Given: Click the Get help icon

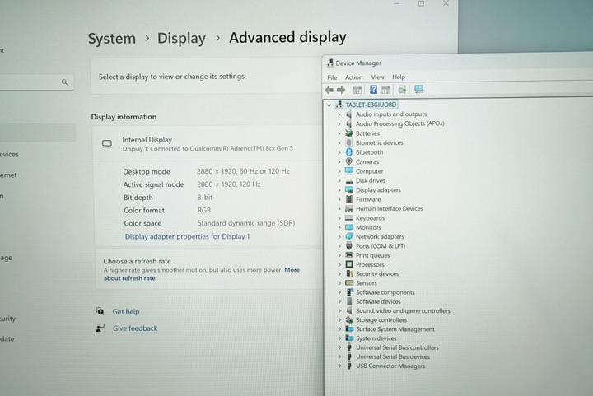Looking at the screenshot, I should pyautogui.click(x=100, y=312).
